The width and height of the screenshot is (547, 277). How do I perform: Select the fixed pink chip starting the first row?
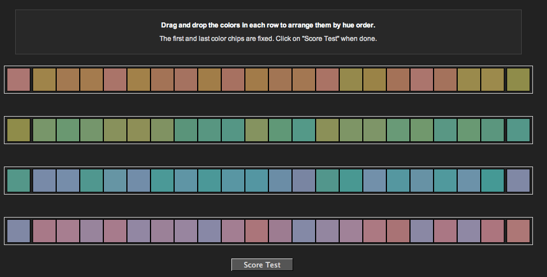point(19,80)
